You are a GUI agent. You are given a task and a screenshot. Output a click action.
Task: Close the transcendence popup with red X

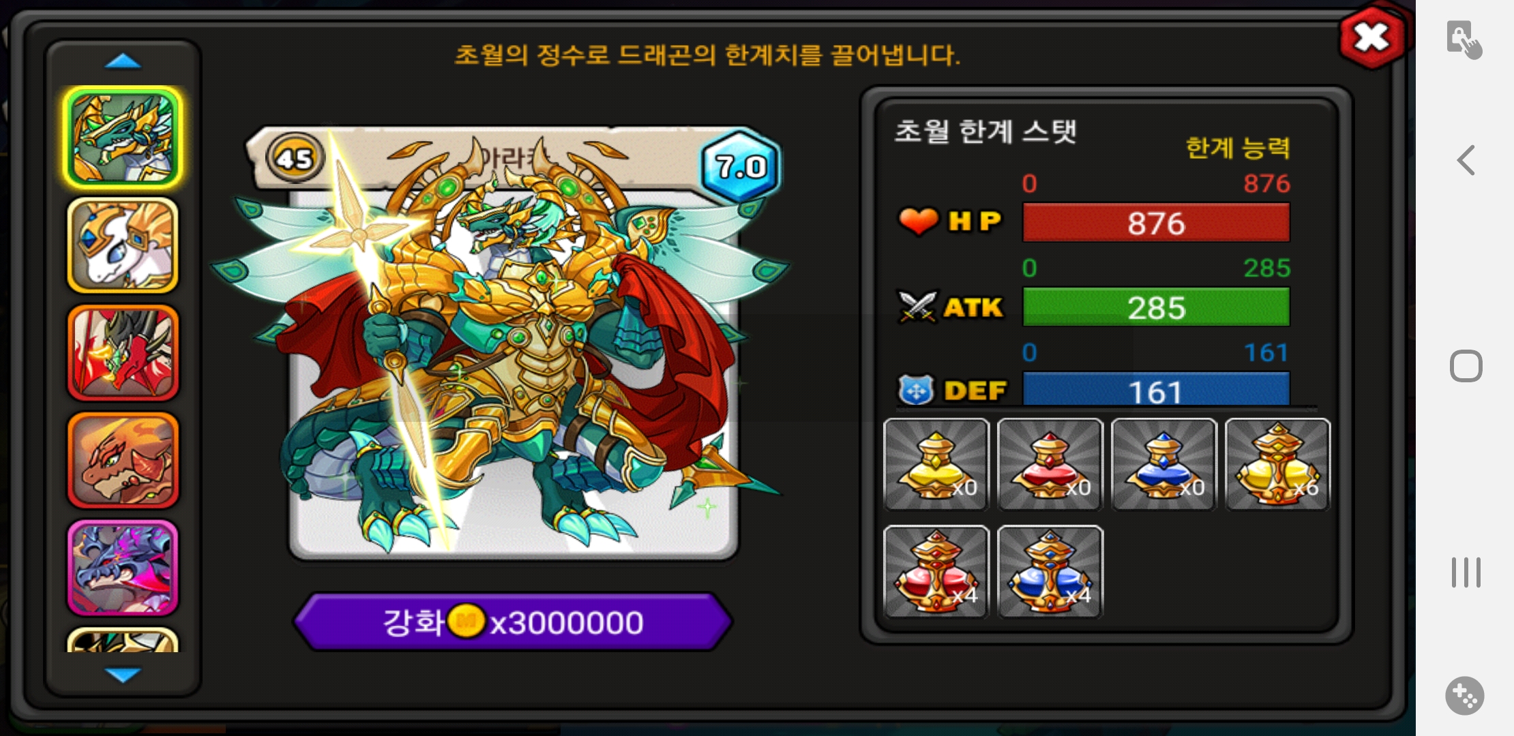tap(1372, 37)
